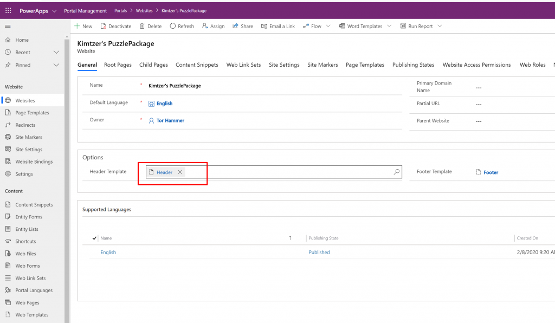Switch to the Web Roles tab
The height and width of the screenshot is (323, 555).
(532, 64)
